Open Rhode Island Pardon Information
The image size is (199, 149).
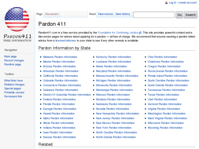pos(168,76)
